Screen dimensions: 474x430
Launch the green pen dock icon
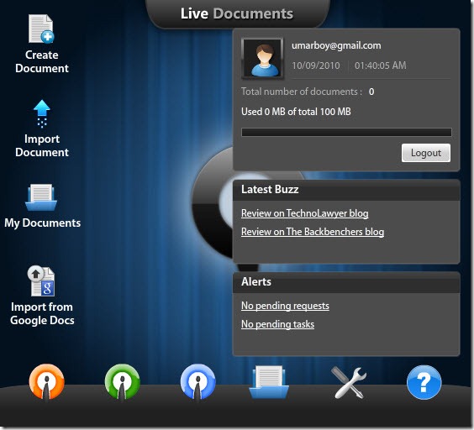(x=122, y=382)
